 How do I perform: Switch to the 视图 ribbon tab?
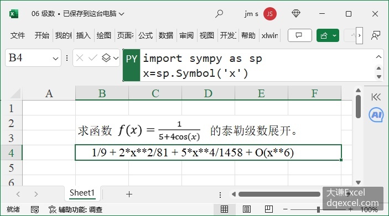coord(207,35)
